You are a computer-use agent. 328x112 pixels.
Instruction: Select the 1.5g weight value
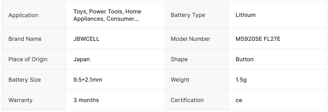point(241,80)
